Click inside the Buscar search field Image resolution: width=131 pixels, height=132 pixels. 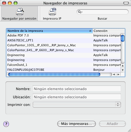point(105,12)
